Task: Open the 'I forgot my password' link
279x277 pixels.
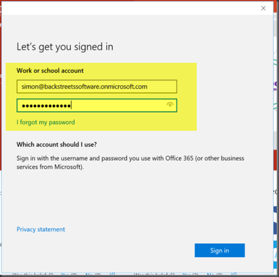Action: (x=46, y=122)
